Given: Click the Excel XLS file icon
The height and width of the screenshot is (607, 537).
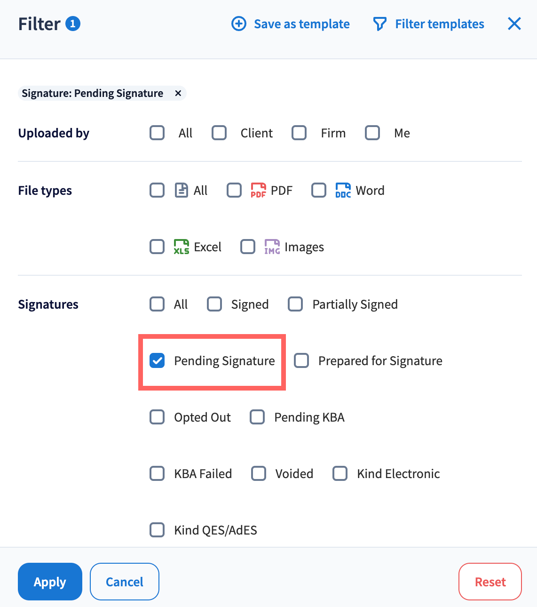Looking at the screenshot, I should point(182,247).
